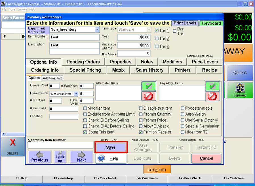
Task: Click the Cost input field
Action: (134, 37)
